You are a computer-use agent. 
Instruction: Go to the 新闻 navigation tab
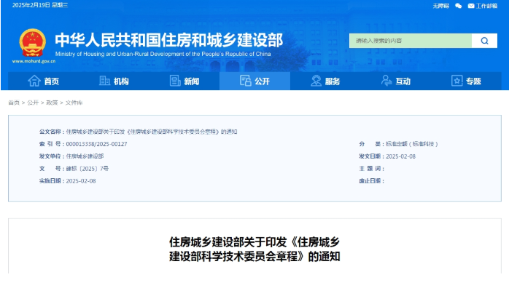[191, 81]
